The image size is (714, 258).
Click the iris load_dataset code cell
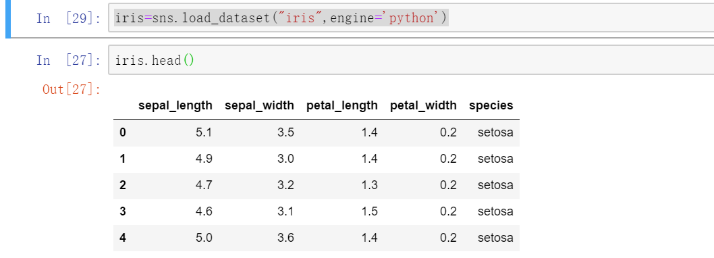[411, 18]
